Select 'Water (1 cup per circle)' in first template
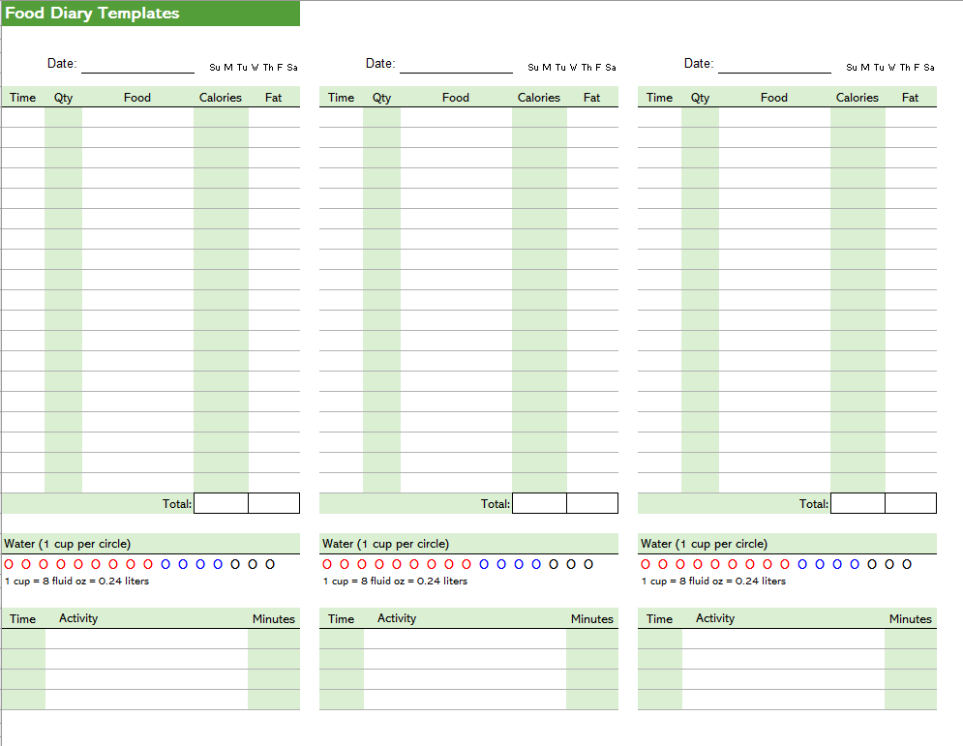This screenshot has width=963, height=746. coord(68,544)
